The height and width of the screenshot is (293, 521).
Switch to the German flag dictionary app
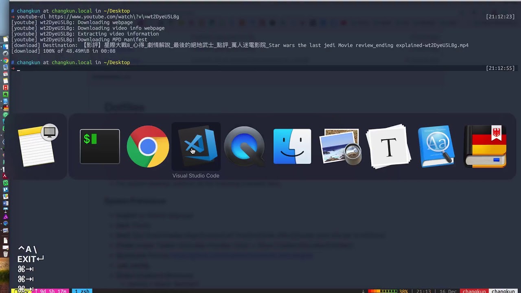pyautogui.click(x=485, y=146)
